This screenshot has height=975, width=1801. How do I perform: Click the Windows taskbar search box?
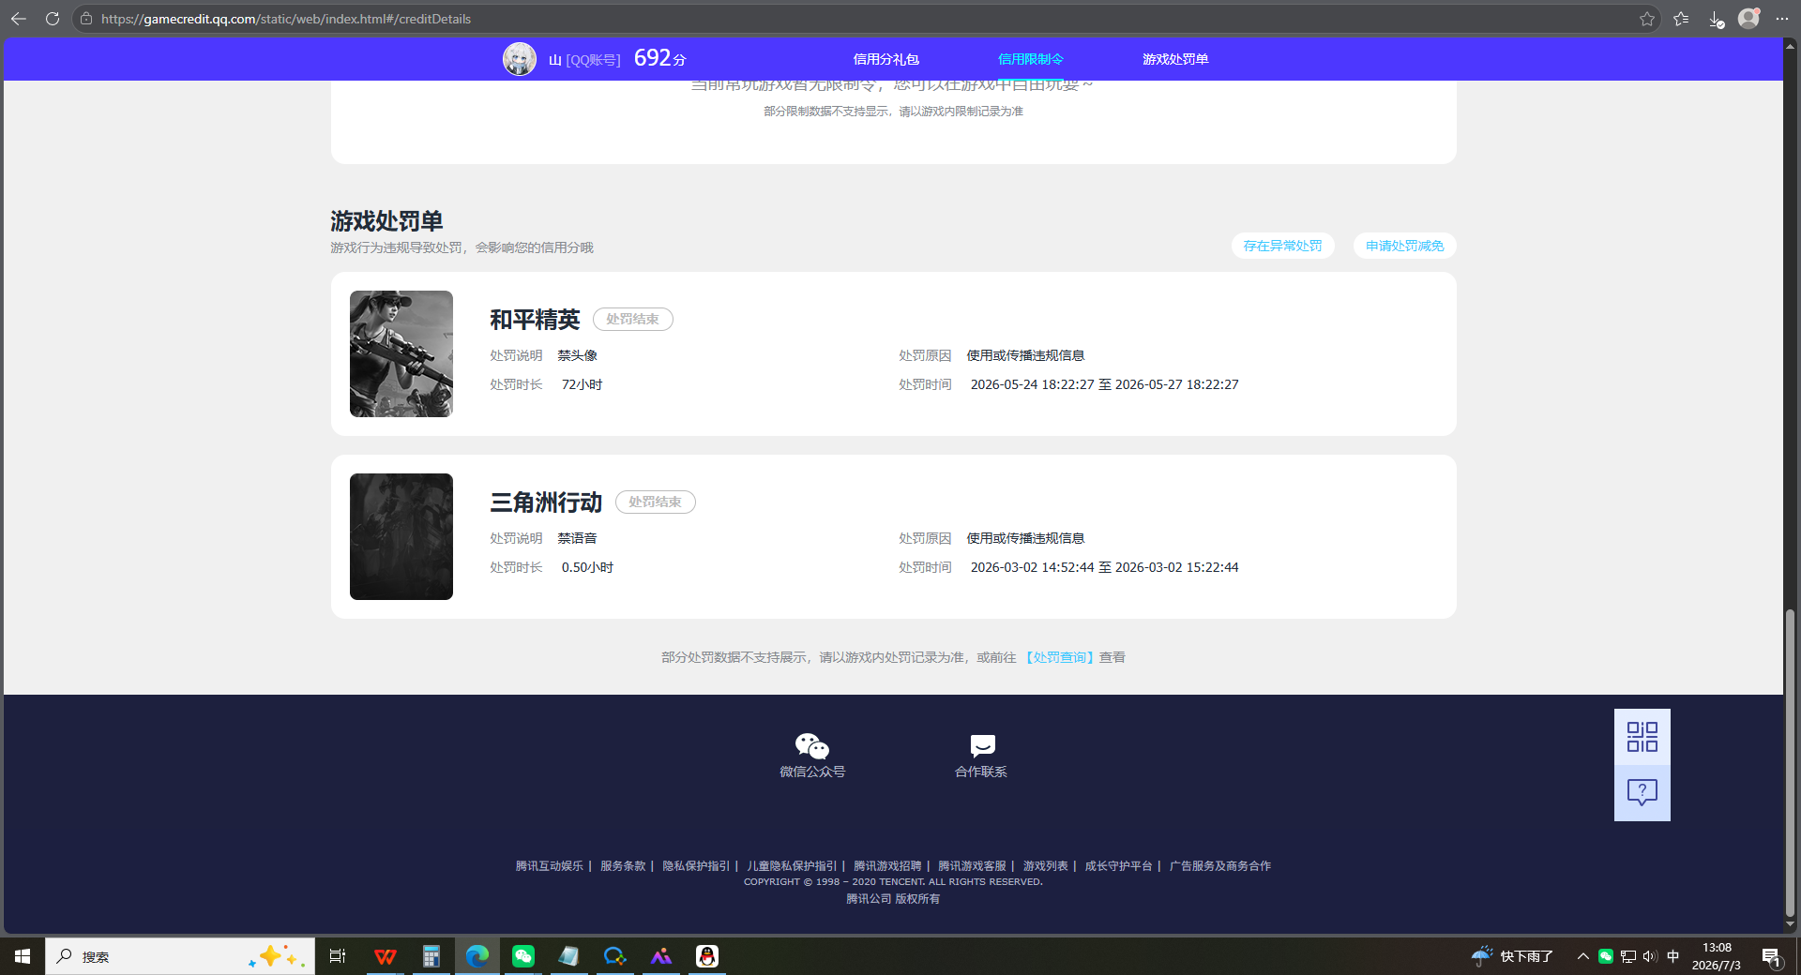tap(180, 956)
